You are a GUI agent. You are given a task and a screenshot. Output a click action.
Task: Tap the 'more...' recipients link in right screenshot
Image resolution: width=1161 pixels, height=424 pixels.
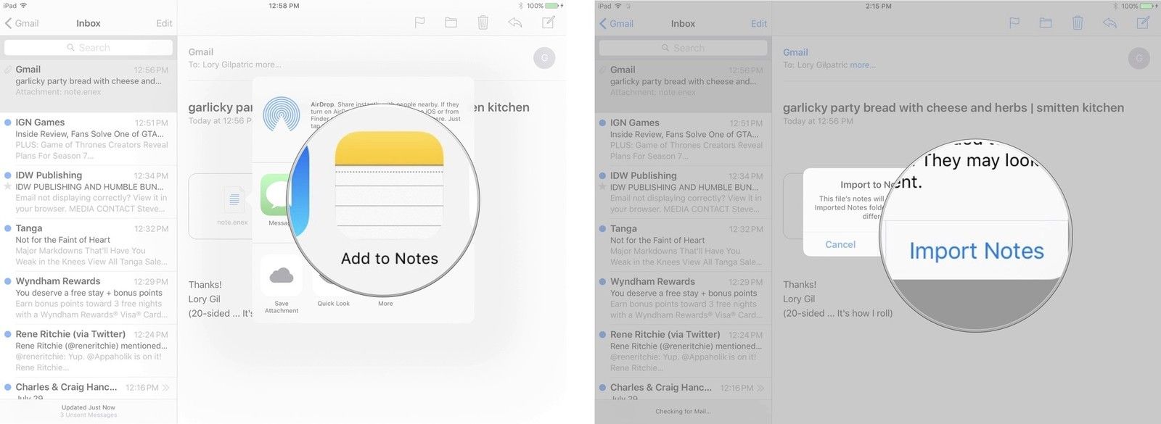[863, 65]
